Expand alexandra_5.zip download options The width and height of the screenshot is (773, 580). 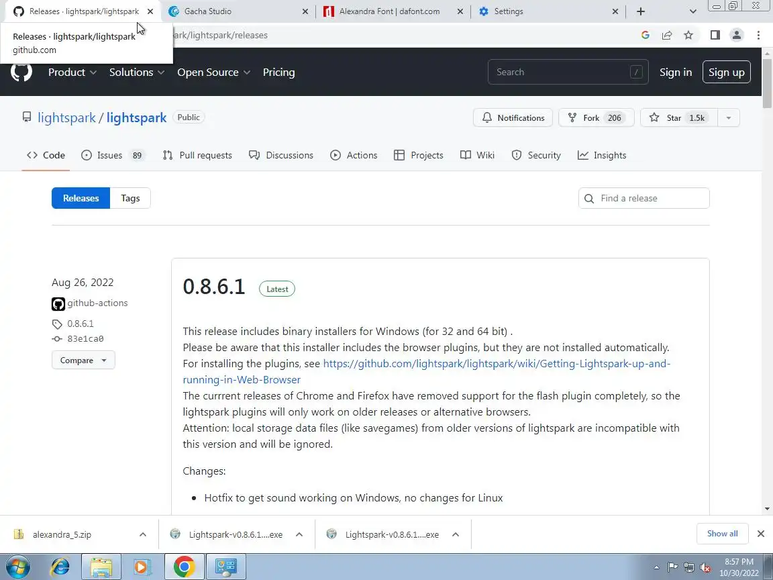[142, 534]
